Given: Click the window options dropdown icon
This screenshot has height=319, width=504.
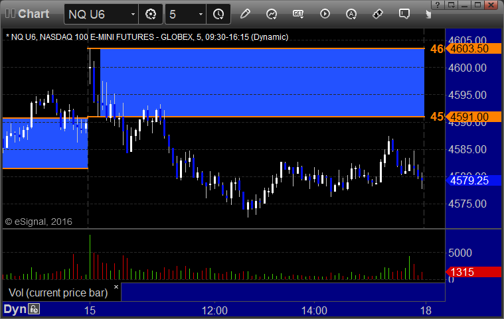Looking at the screenshot, I should (x=452, y=5).
